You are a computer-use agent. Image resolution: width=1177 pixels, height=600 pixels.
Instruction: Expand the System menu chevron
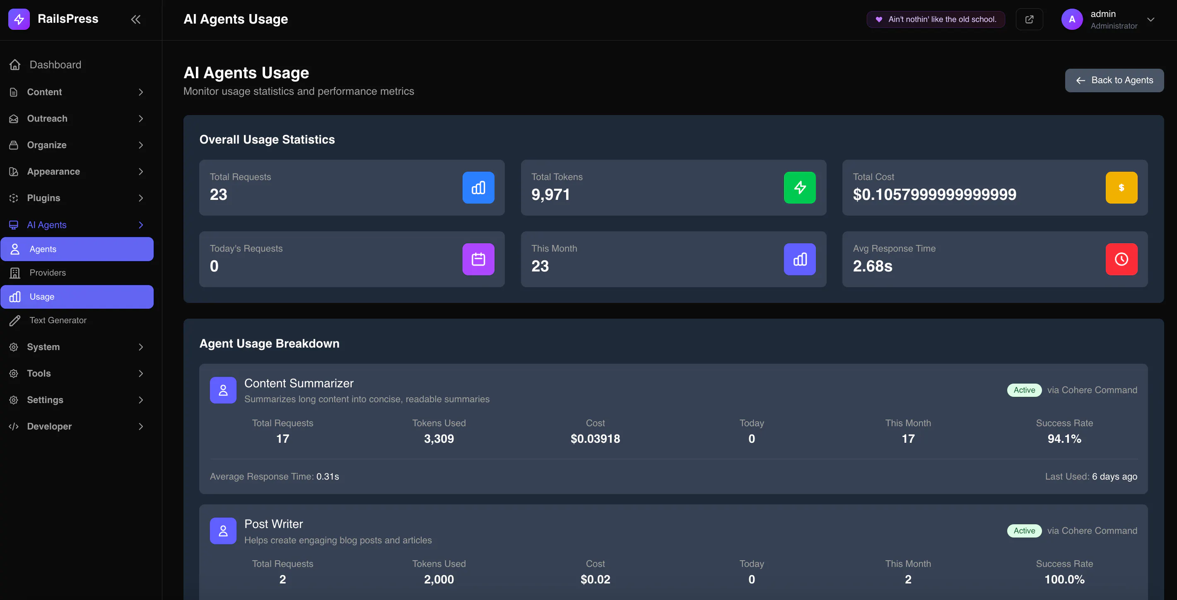[x=141, y=347]
